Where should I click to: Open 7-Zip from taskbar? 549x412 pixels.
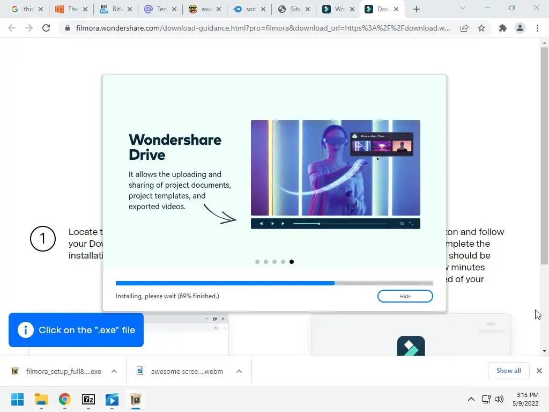point(88,399)
